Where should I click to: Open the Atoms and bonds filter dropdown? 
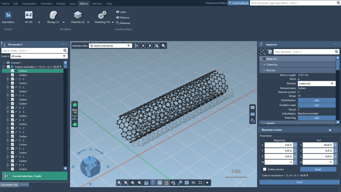(x=129, y=45)
